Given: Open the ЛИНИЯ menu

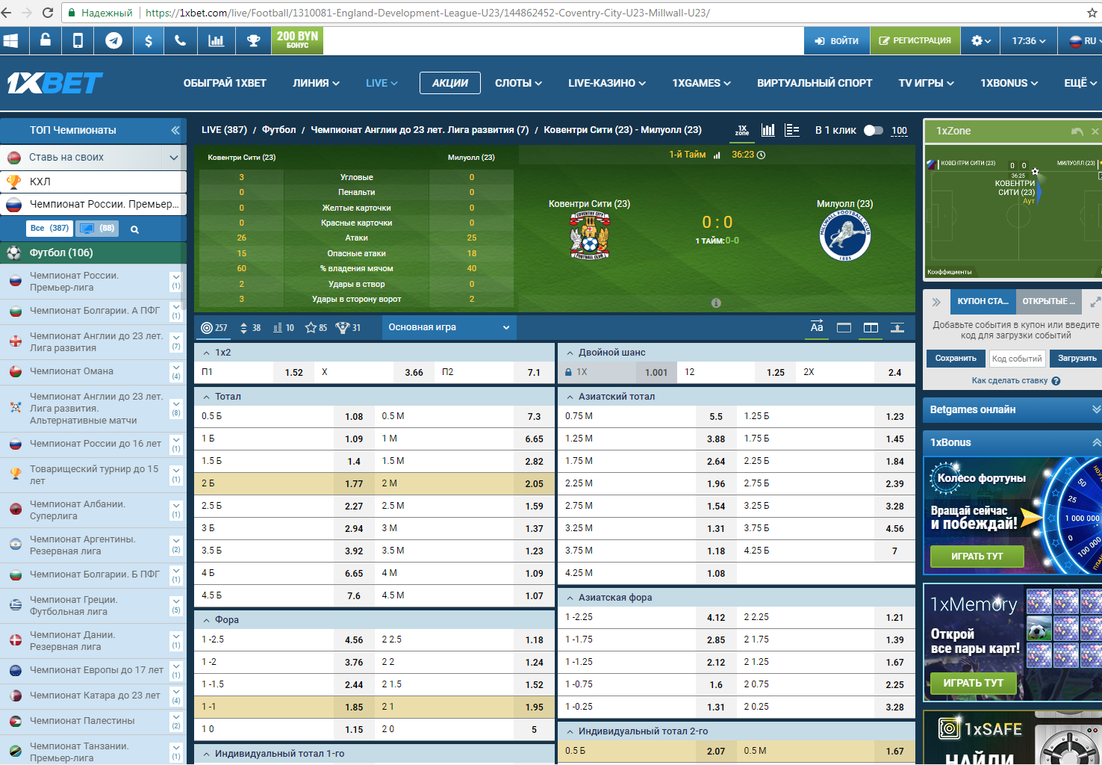Looking at the screenshot, I should tap(316, 83).
